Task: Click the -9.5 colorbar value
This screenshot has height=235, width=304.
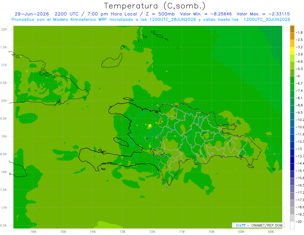Action: pyautogui.click(x=299, y=112)
